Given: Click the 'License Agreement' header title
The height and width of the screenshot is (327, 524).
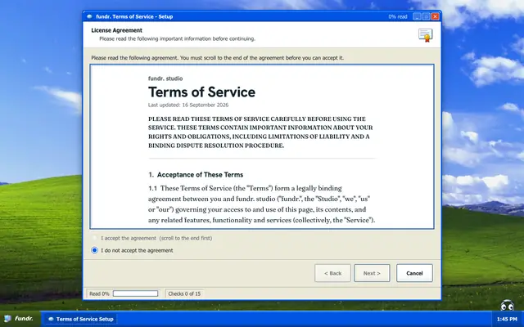Looking at the screenshot, I should [116, 30].
